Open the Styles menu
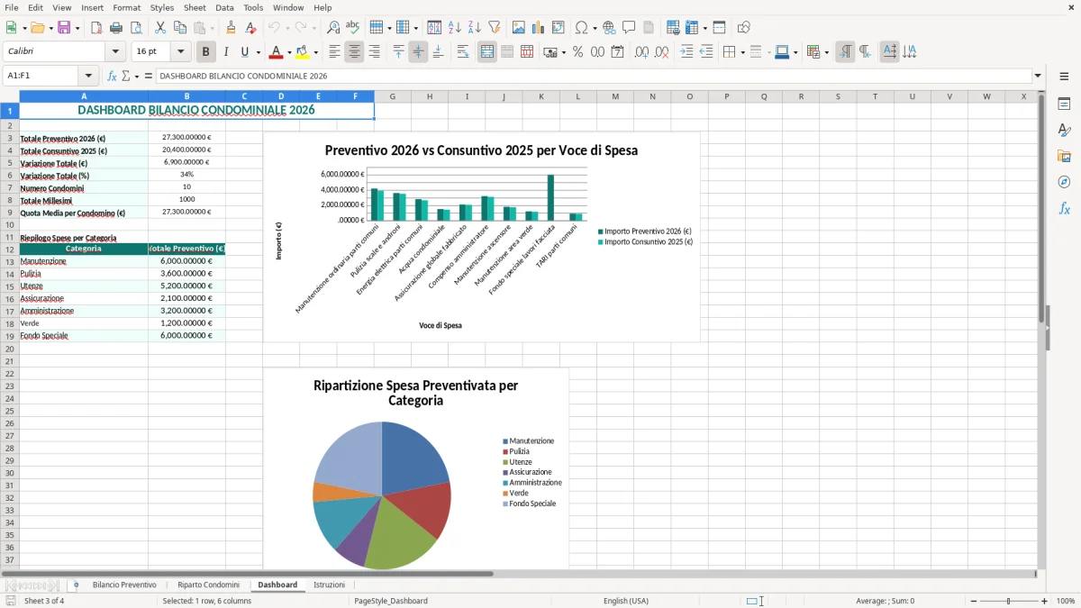Screen dimensions: 1081x608 click(x=162, y=7)
